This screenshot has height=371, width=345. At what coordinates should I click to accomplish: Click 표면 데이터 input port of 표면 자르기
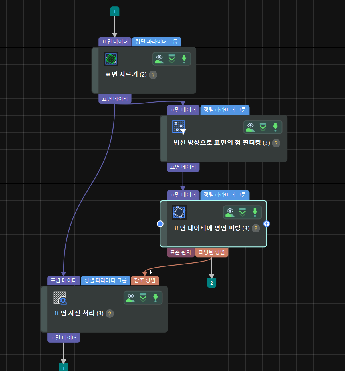115,42
